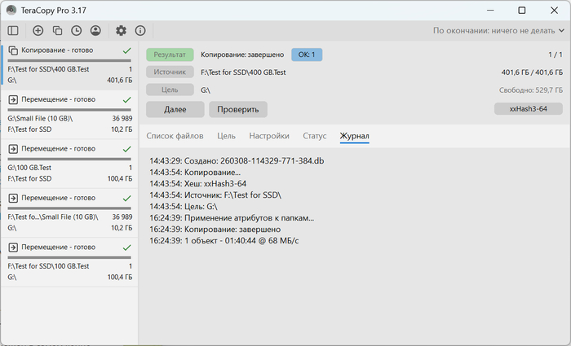Select the 'Копирование - готово' 400 GB.Test task
The image size is (571, 346).
tap(69, 65)
